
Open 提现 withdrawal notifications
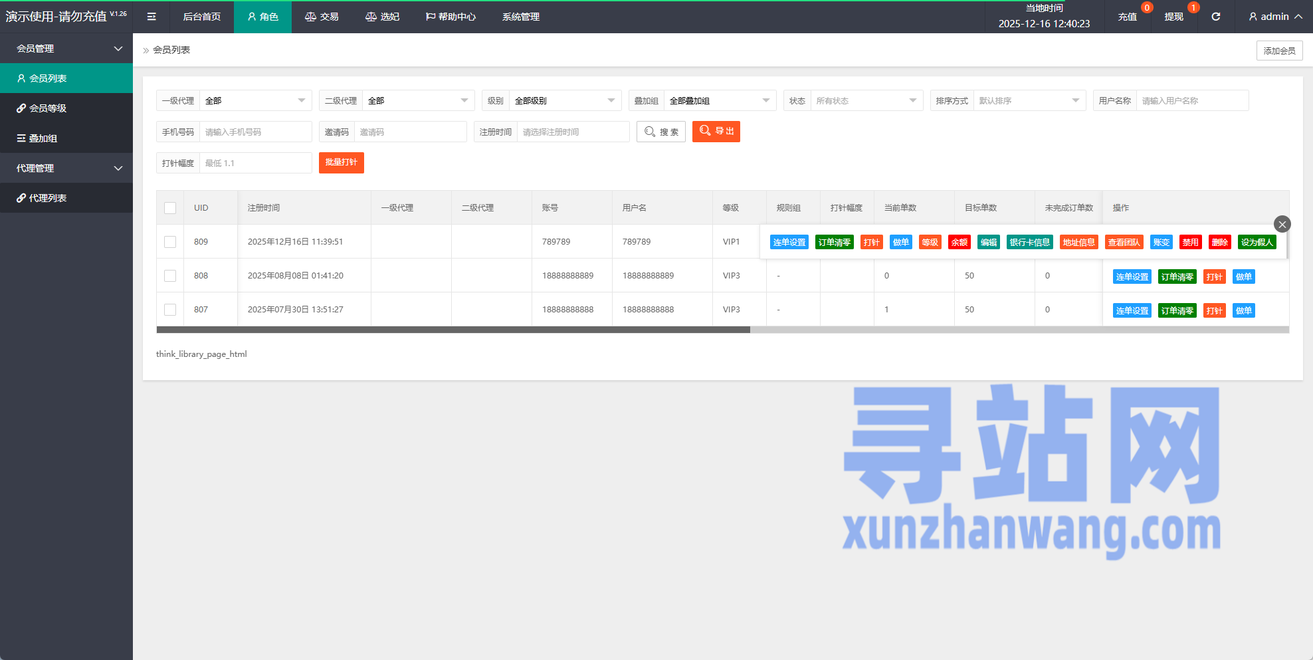1173,17
